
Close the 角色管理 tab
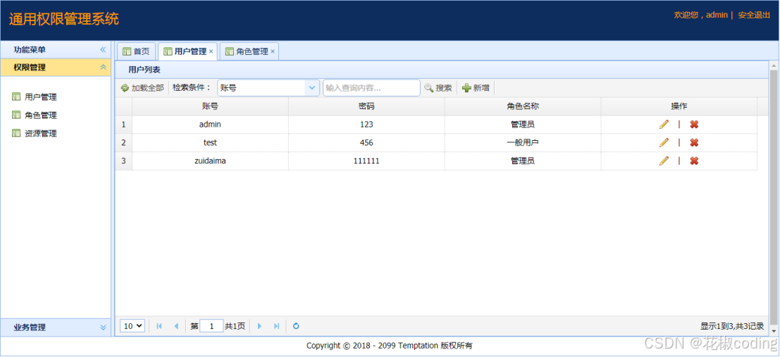(273, 51)
